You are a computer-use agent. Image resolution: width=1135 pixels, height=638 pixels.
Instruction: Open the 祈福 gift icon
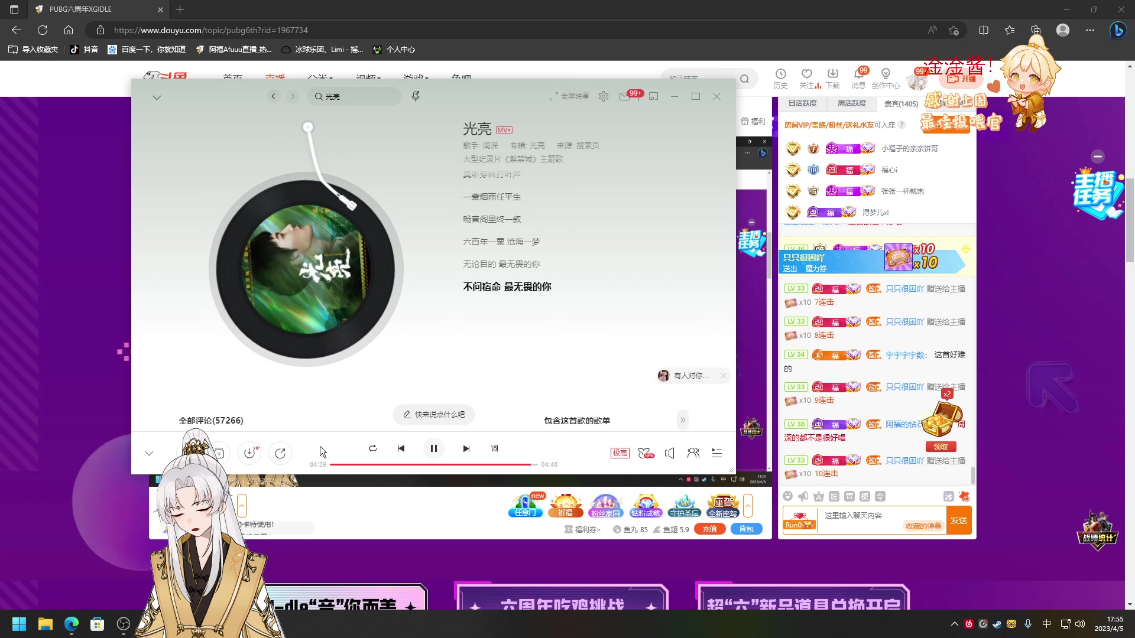[x=566, y=506]
